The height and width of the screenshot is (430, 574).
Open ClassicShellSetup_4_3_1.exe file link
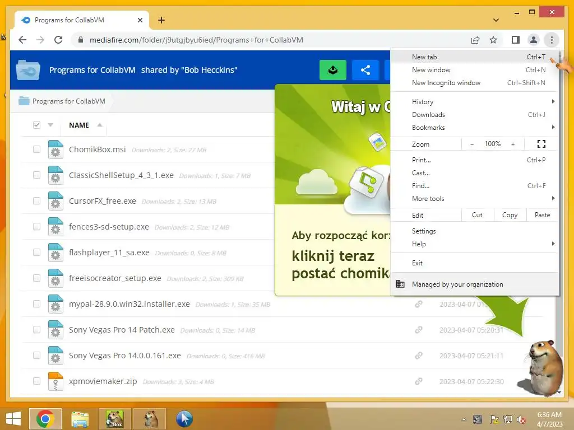(121, 175)
